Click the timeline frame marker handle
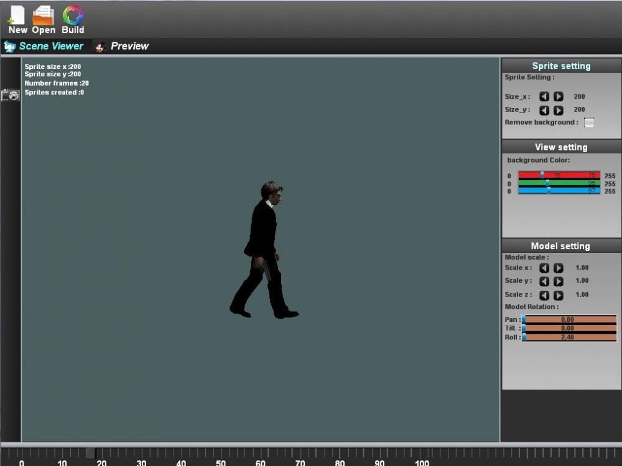The height and width of the screenshot is (466, 622). click(91, 453)
